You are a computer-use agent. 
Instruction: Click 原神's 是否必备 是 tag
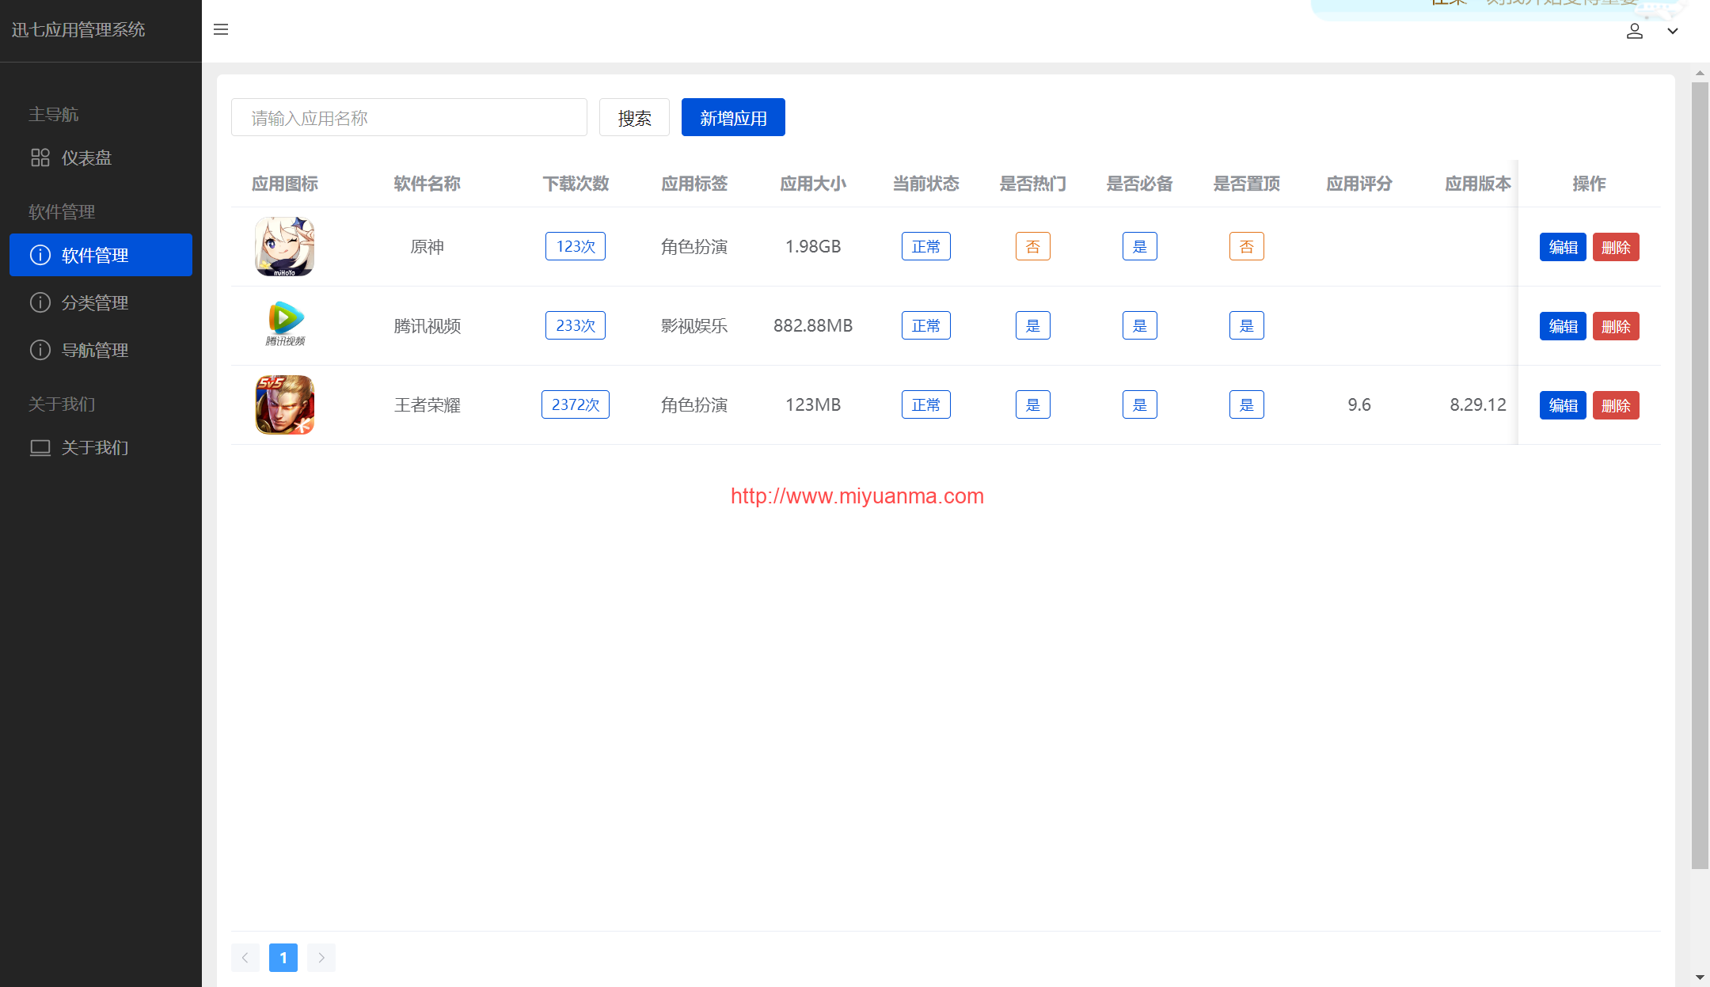pyautogui.click(x=1140, y=246)
